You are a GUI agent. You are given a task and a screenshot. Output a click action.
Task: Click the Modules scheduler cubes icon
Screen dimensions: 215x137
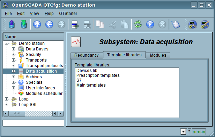tap(21, 94)
